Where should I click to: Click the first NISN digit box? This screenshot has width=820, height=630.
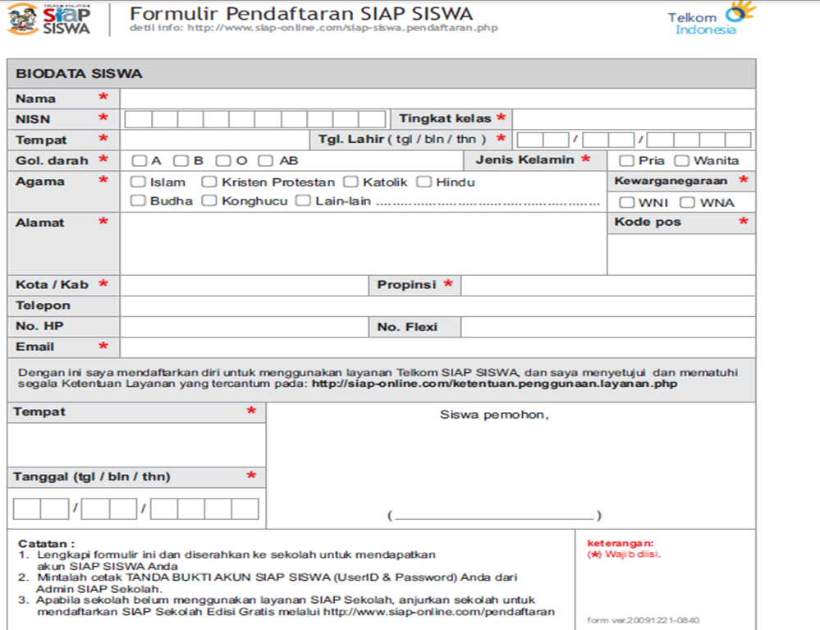point(139,119)
